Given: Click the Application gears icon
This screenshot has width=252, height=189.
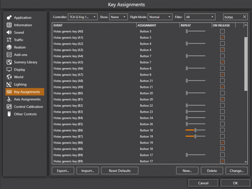Looking at the screenshot, I should [9, 18].
